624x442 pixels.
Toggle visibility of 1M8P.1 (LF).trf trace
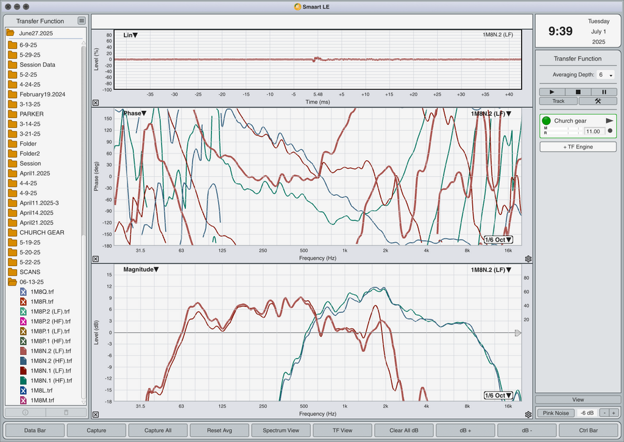23,331
